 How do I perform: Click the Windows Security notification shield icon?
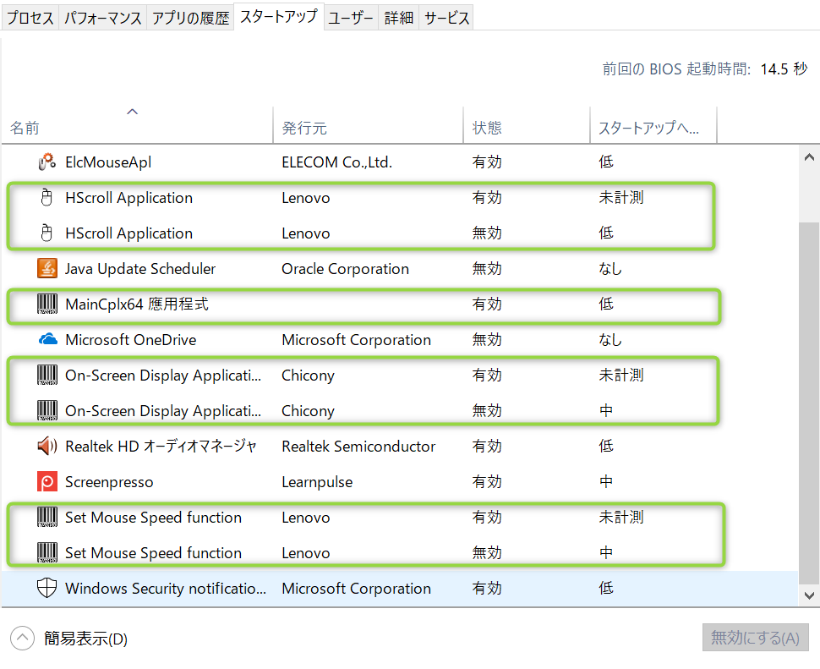(x=47, y=589)
